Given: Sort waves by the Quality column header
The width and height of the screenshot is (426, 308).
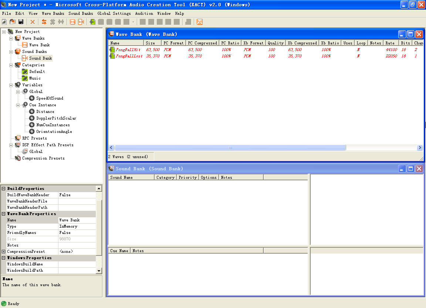Looking at the screenshot, I should (275, 43).
